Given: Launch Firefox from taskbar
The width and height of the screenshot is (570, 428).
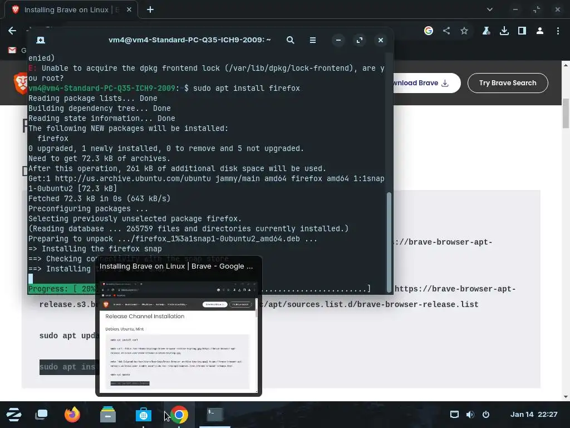Looking at the screenshot, I should pos(72,415).
